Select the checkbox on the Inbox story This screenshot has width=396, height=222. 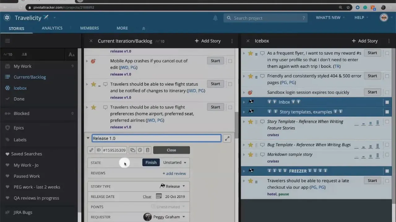click(387, 102)
